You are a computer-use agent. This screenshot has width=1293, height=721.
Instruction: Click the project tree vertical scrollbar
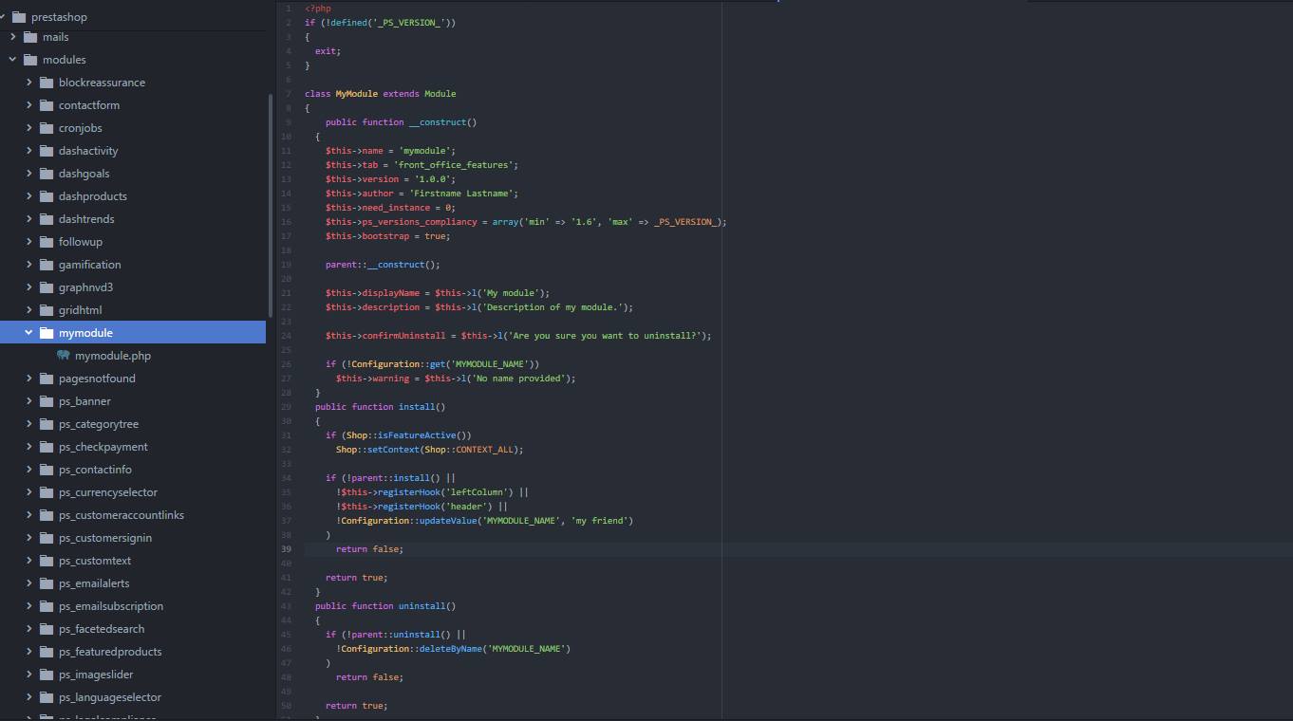click(x=271, y=204)
